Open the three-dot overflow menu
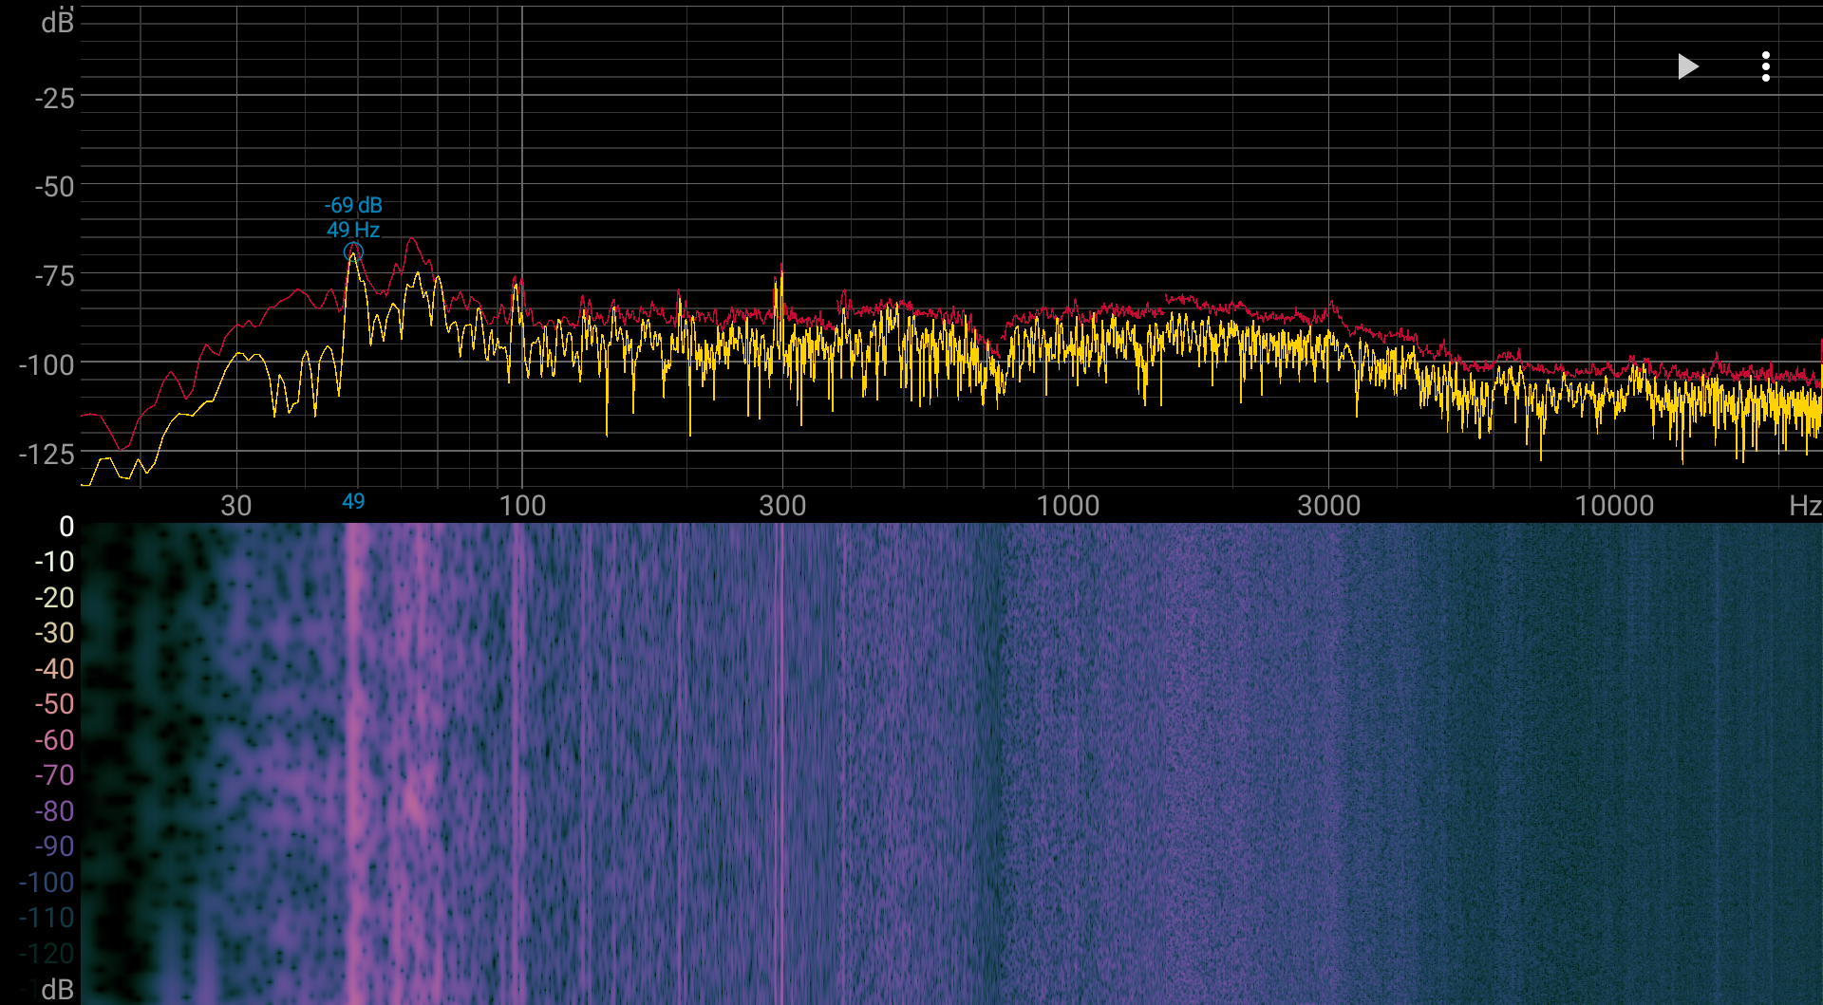The image size is (1823, 1005). [1766, 66]
